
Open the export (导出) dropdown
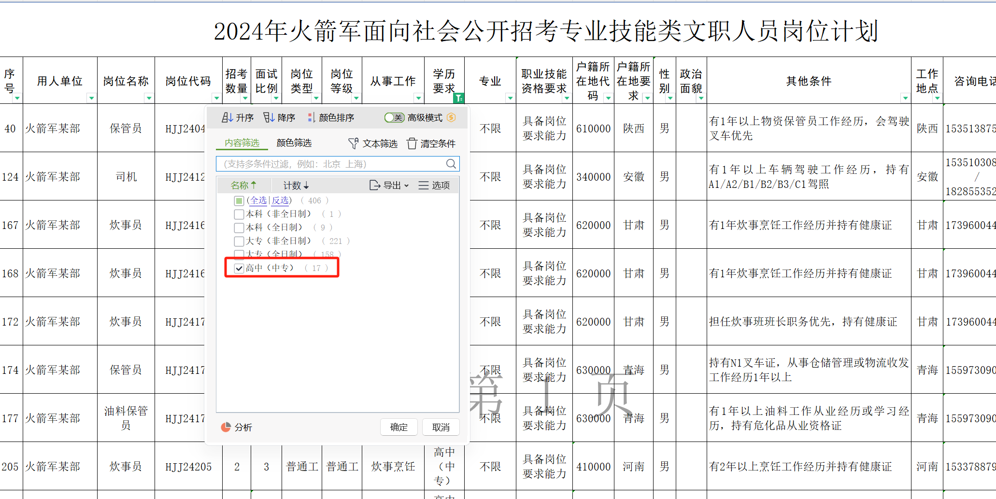[389, 185]
